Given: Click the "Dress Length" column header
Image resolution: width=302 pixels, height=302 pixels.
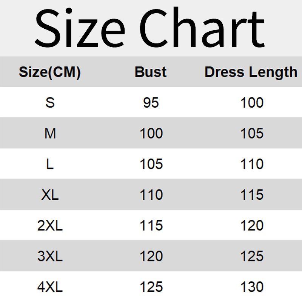Looking at the screenshot, I should point(251,72).
